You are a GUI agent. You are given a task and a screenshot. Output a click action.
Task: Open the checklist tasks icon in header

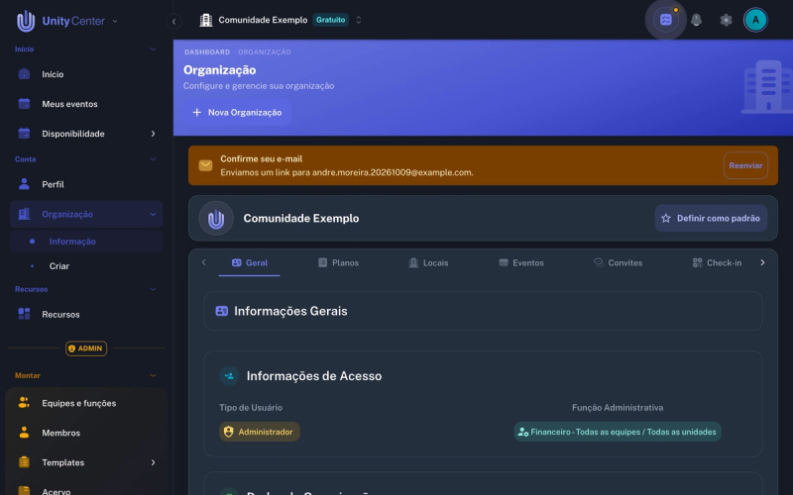[666, 20]
